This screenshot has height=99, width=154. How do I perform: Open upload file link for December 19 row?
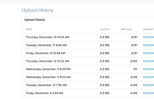point(148,37)
